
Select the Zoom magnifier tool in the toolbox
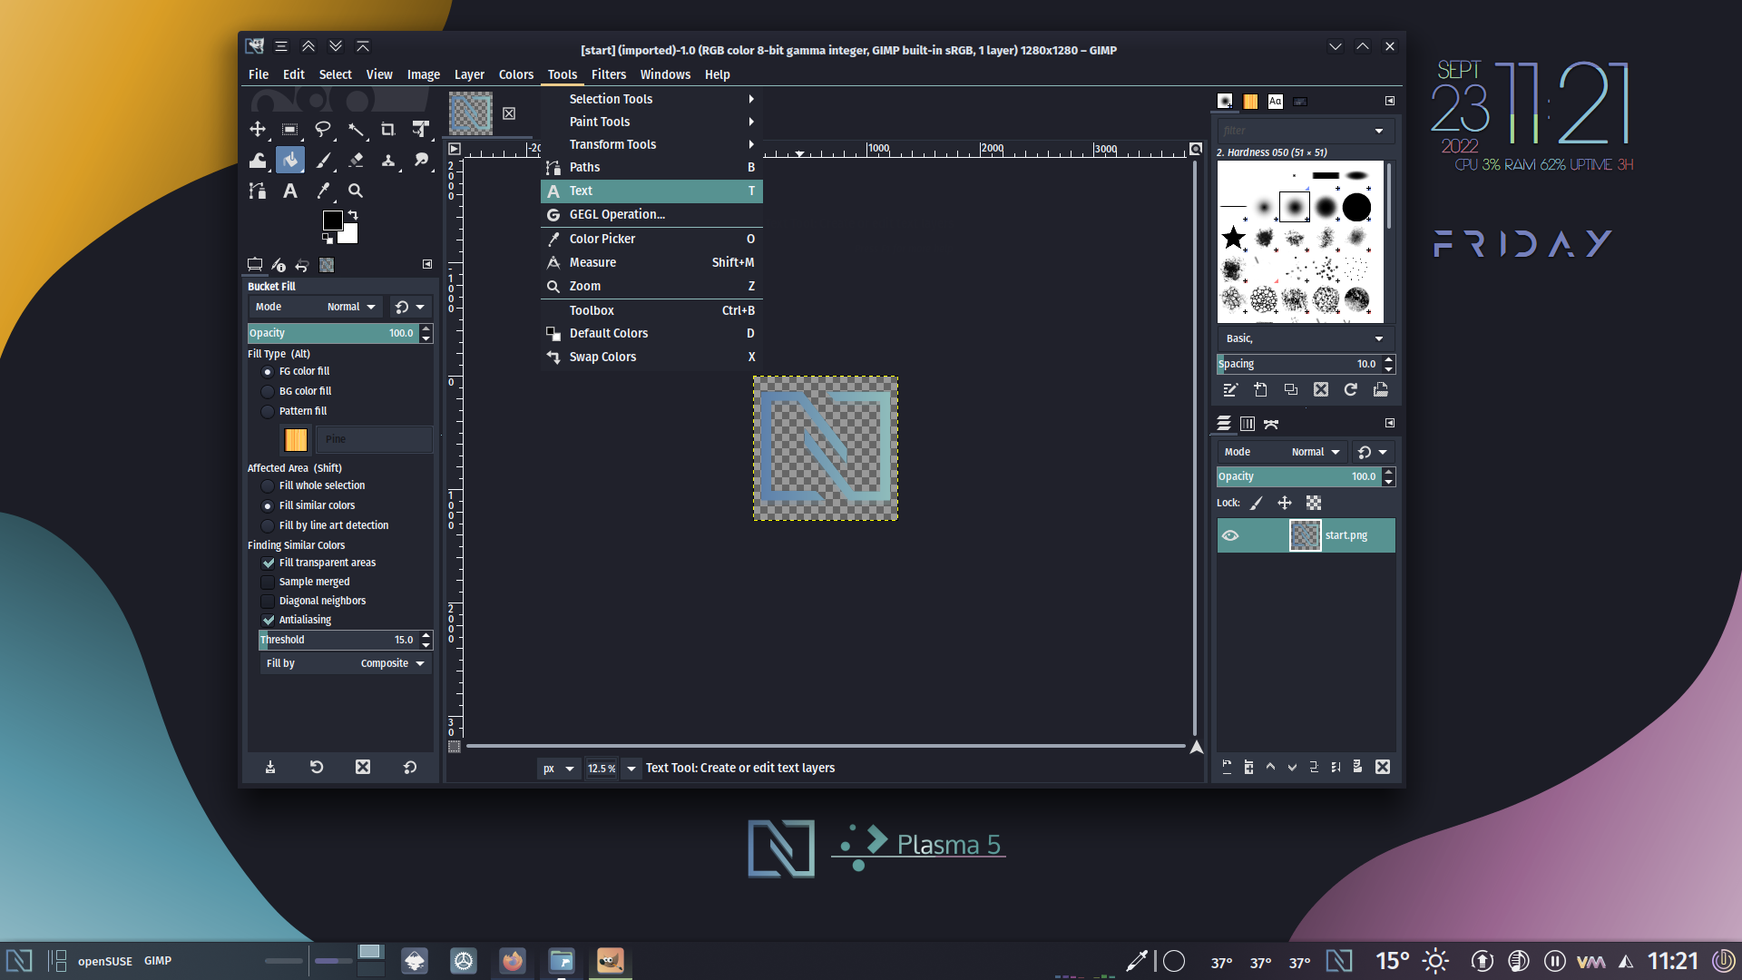(356, 191)
